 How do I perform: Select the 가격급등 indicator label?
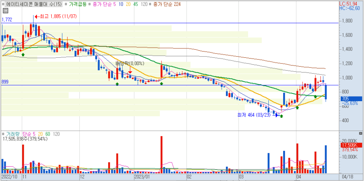[x=77, y=4]
